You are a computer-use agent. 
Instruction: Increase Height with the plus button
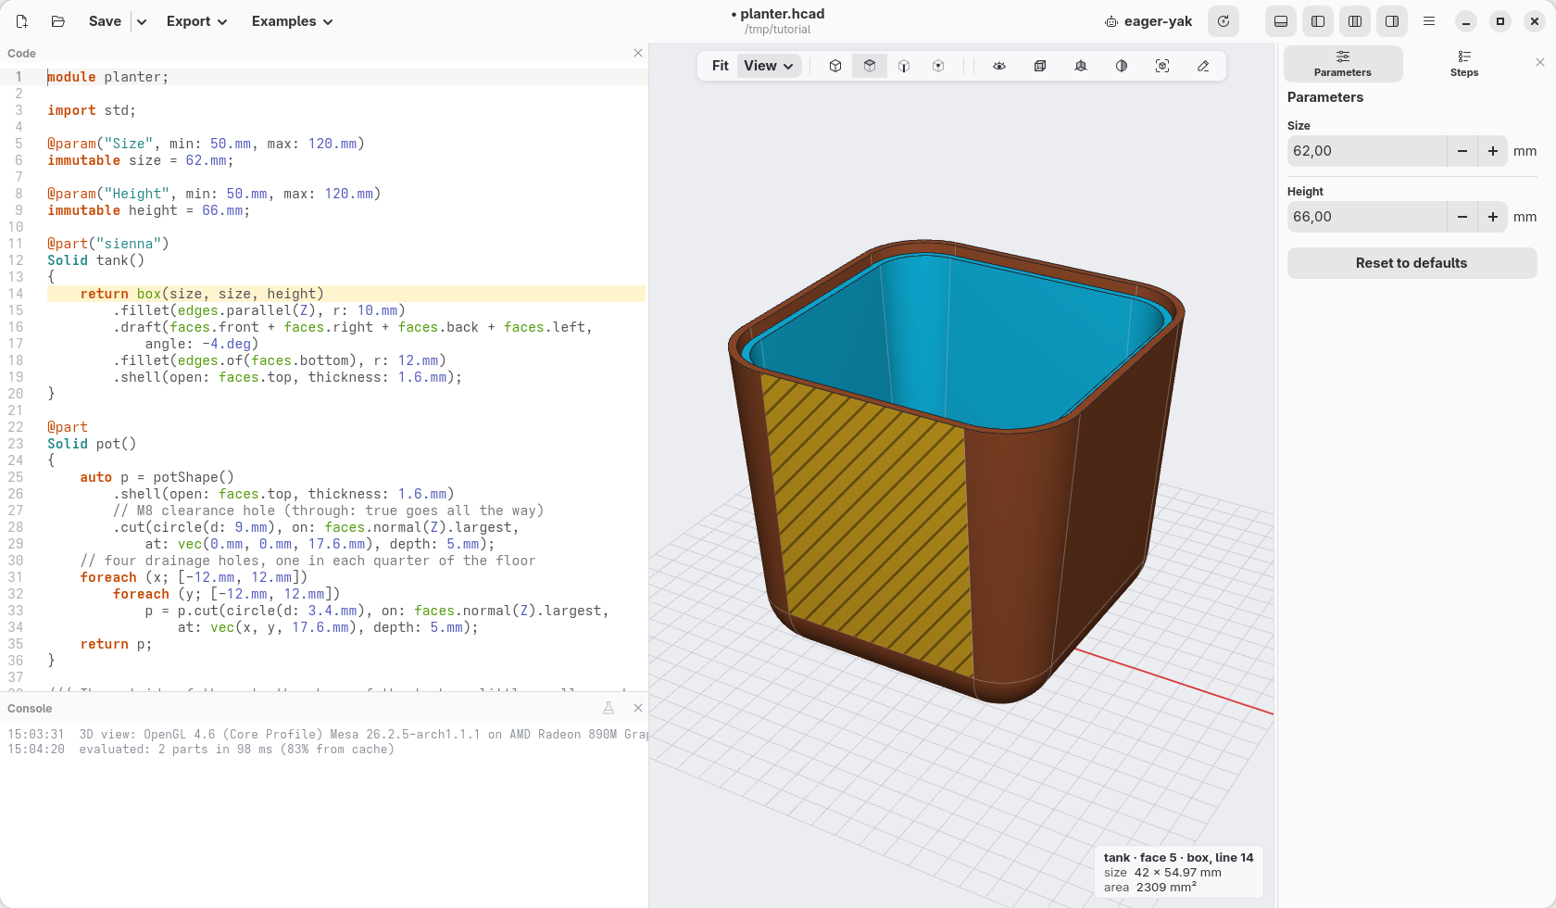[1493, 217]
